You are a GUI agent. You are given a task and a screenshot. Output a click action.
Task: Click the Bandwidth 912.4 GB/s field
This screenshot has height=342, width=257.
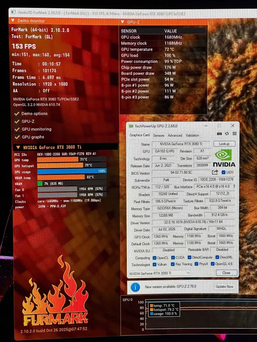coord(219,215)
